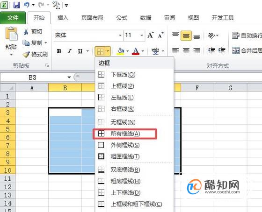The width and height of the screenshot is (262, 212).
Task: Open the font size 11 dropdown
Action: point(142,35)
